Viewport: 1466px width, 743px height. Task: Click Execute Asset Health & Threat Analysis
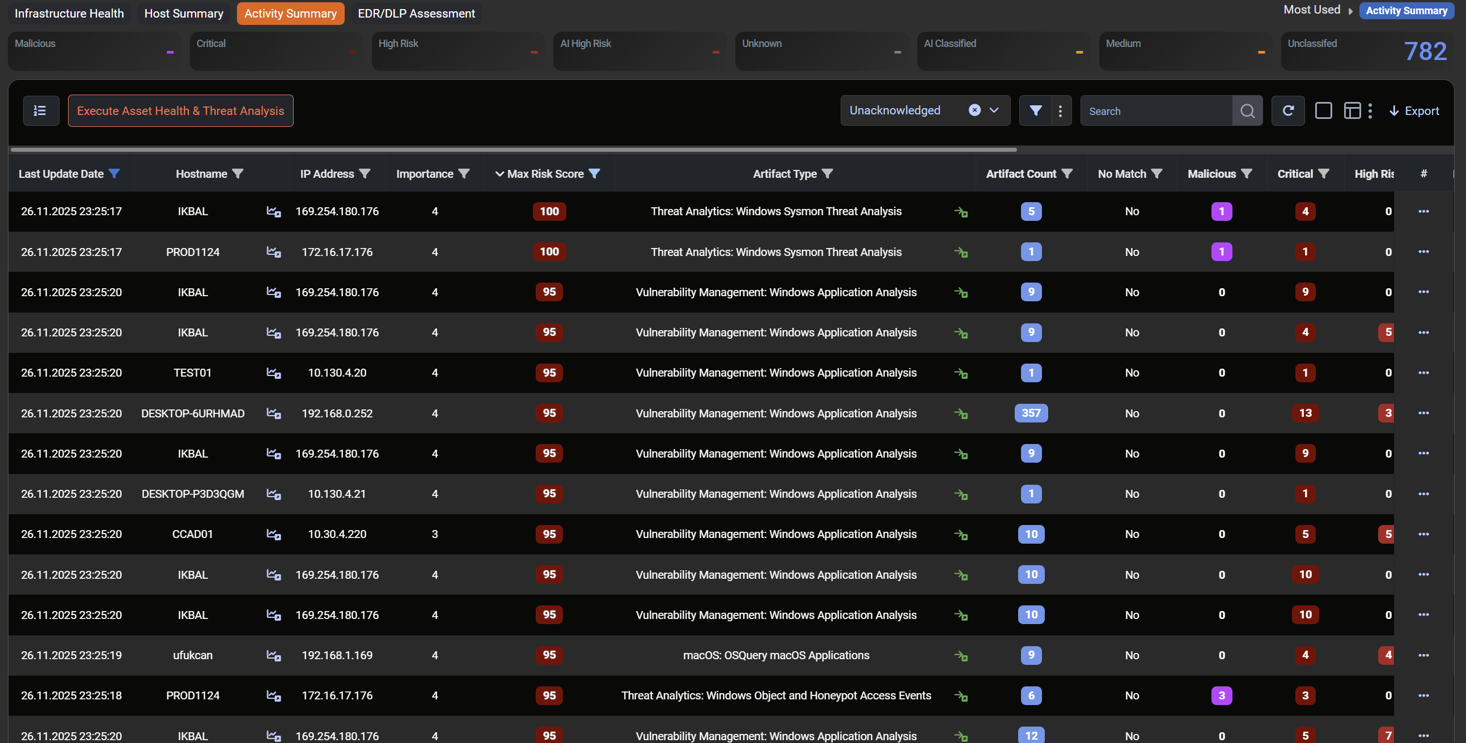pyautogui.click(x=180, y=110)
